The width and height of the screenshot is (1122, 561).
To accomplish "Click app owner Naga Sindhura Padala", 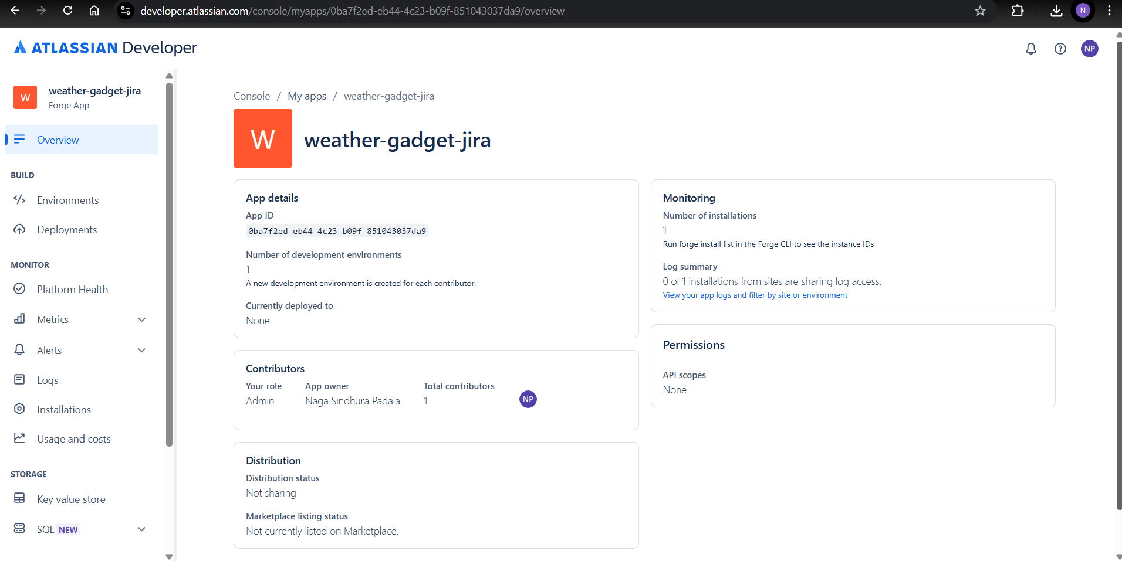I will [x=353, y=401].
